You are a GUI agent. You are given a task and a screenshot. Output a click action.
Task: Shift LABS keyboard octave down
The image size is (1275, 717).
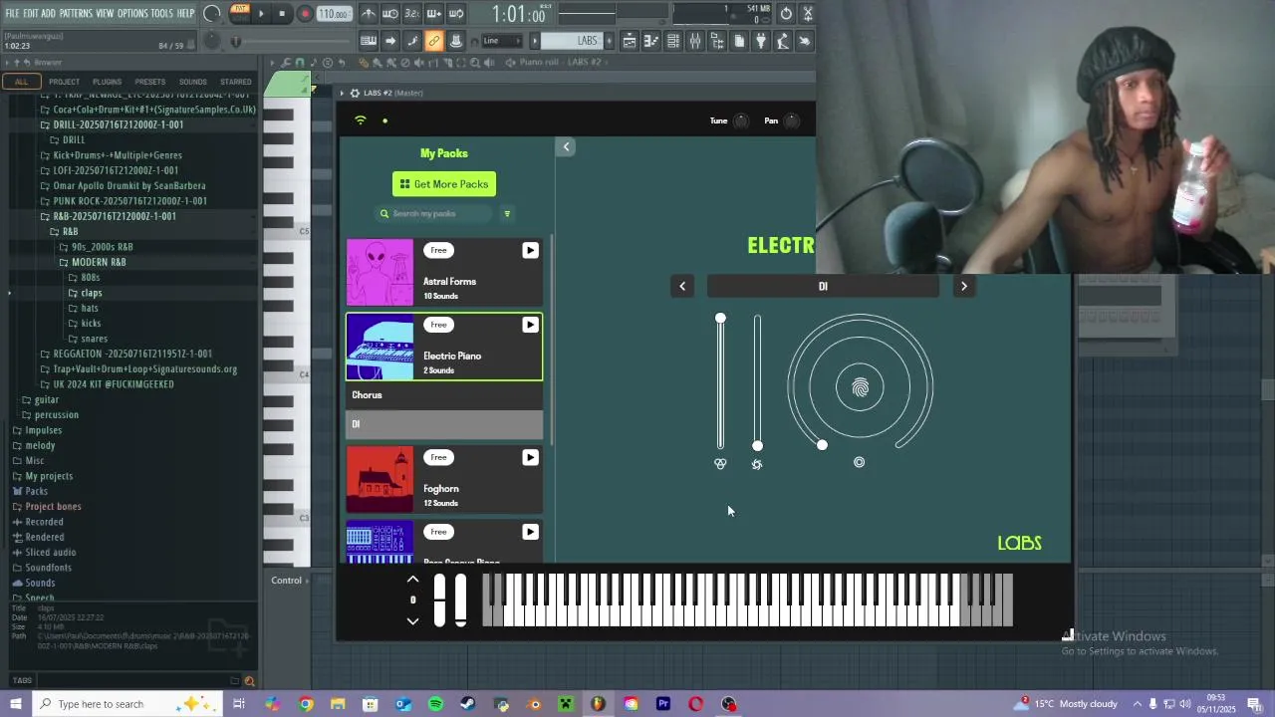pos(412,620)
